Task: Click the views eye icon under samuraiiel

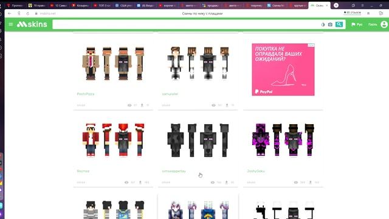Action: tap(213, 105)
